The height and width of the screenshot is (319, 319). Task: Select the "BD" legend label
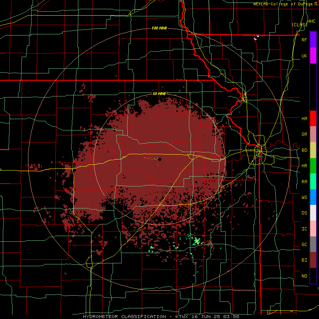[304, 150]
